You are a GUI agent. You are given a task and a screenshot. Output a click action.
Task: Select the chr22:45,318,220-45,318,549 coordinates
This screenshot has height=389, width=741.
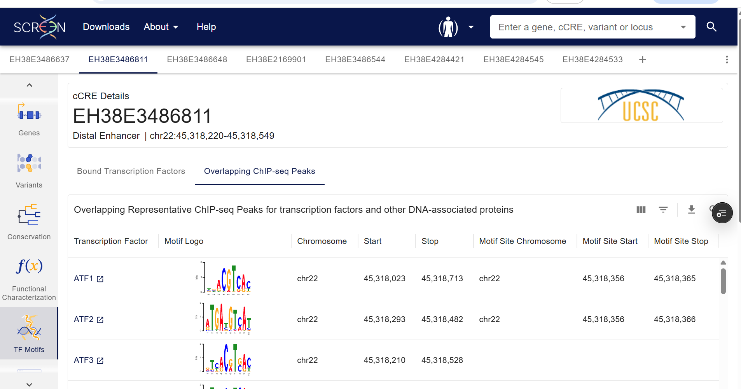click(x=212, y=136)
